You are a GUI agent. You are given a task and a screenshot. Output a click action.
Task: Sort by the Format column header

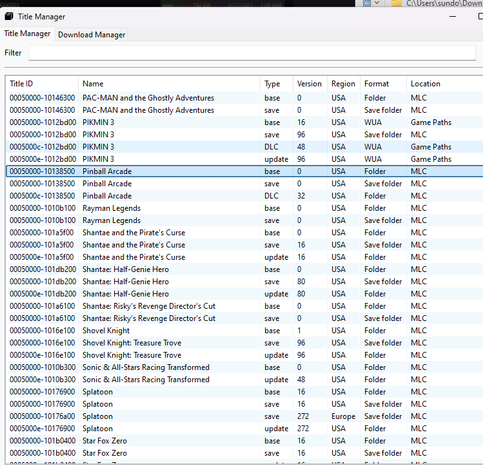[383, 84]
